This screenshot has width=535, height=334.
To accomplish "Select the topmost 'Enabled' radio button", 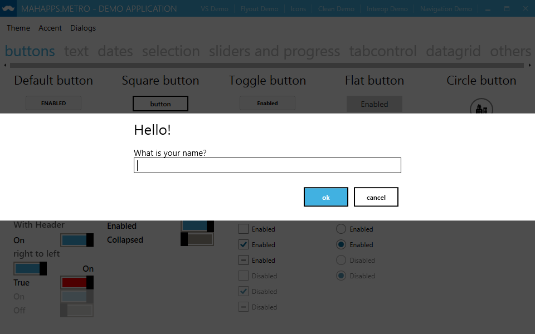I will 340,229.
